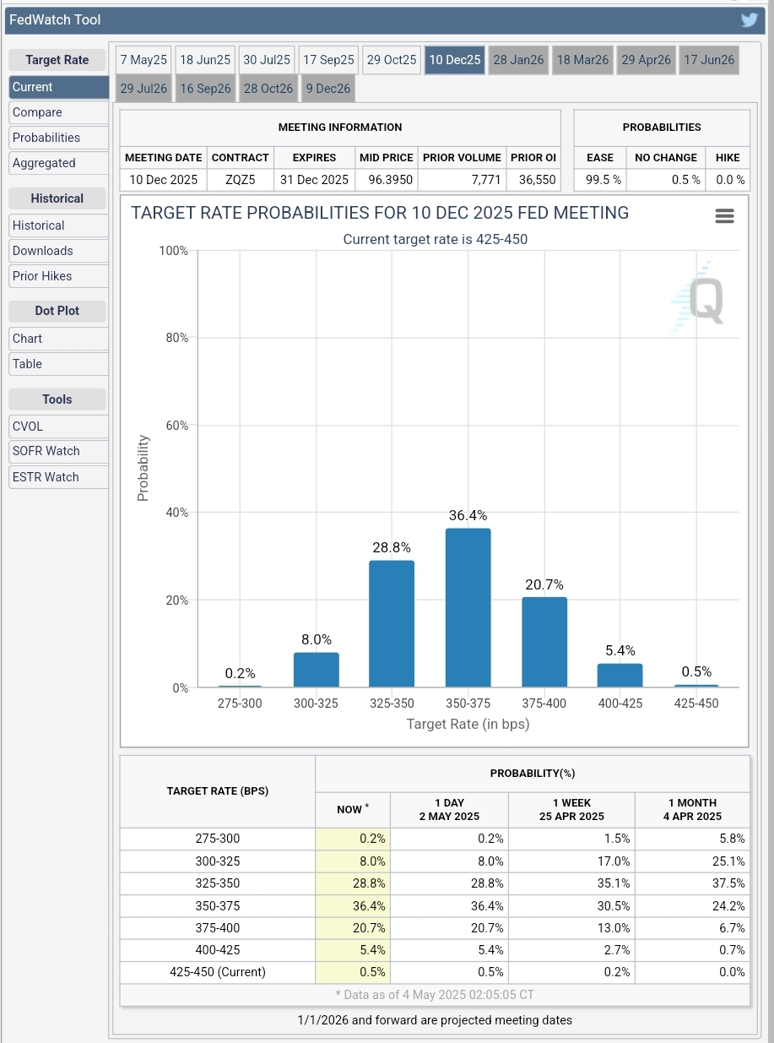This screenshot has width=774, height=1043.
Task: Click the FedWatch Tool title text
Action: click(x=55, y=19)
